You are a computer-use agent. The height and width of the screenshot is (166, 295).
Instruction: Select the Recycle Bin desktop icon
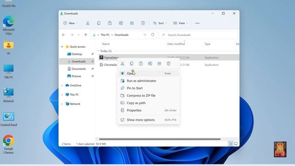point(9,4)
